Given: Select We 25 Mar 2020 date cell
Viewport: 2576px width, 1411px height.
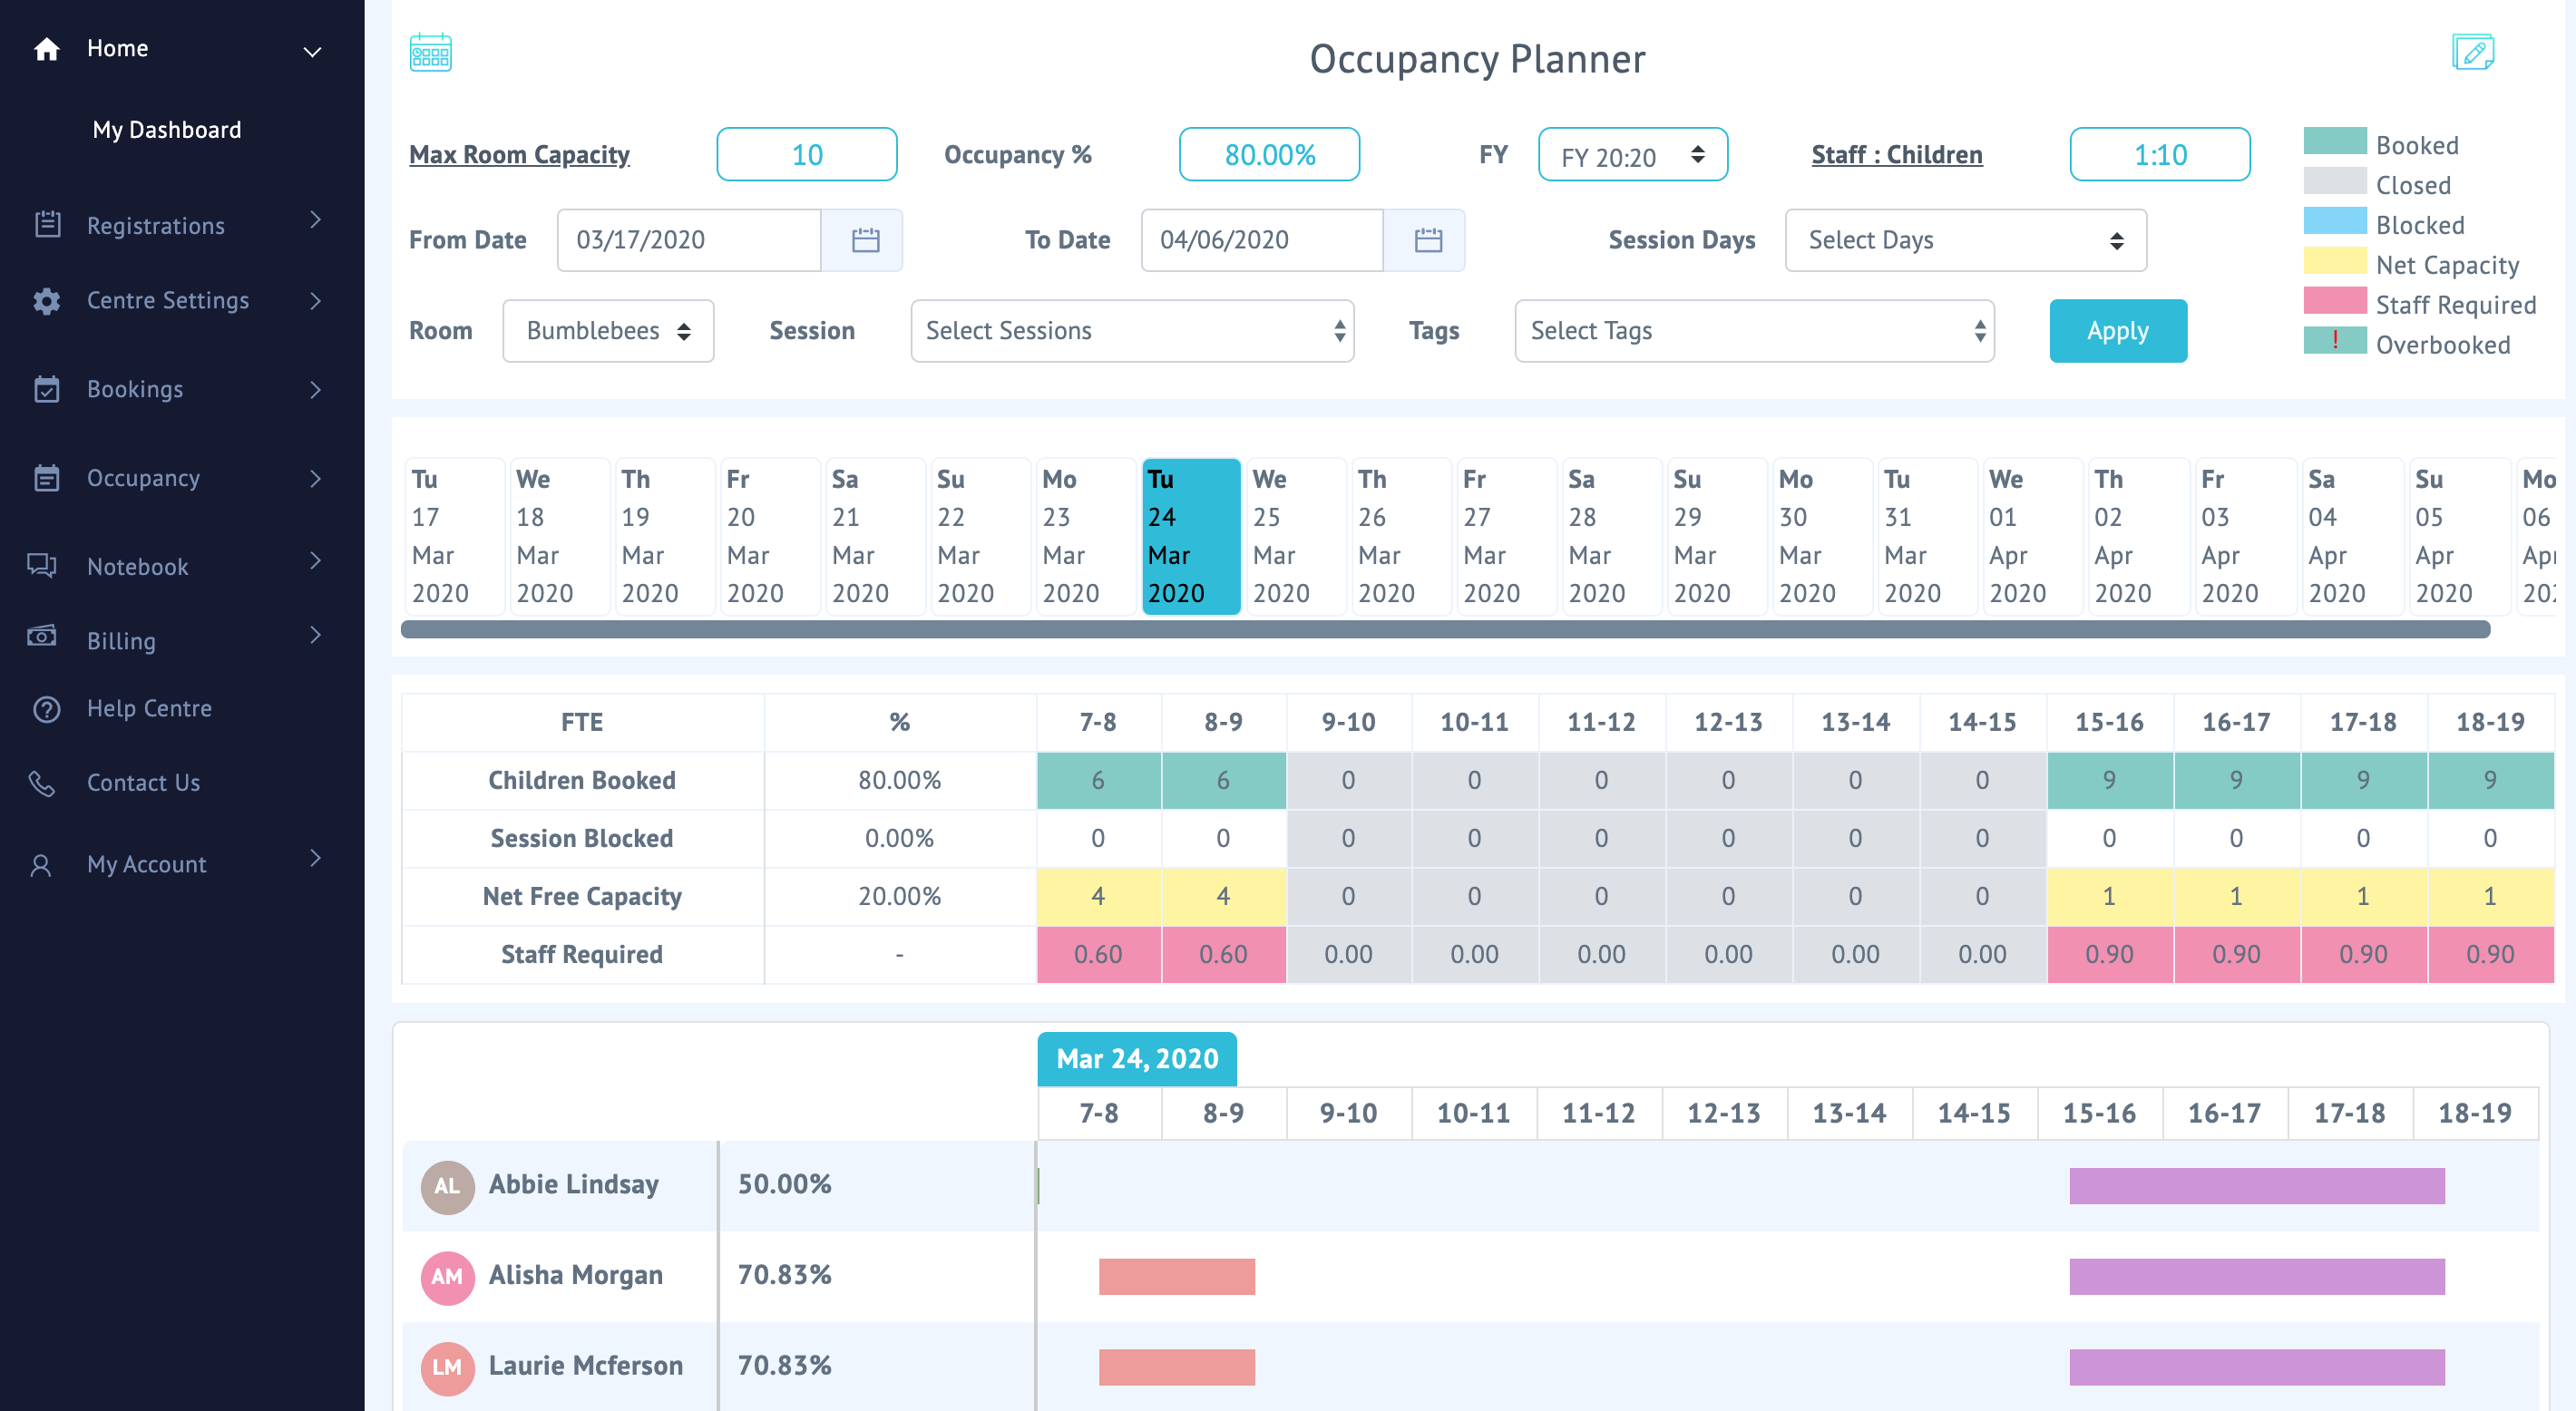Looking at the screenshot, I should point(1296,536).
